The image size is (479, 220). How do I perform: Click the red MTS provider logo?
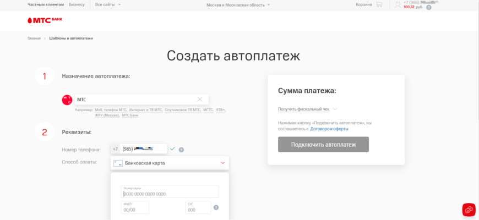tap(67, 100)
